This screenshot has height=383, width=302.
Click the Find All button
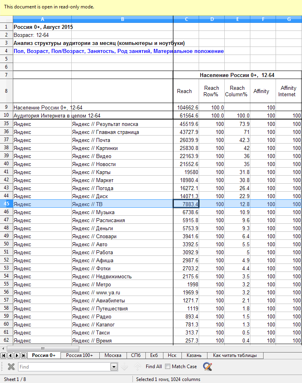[x=154, y=367]
